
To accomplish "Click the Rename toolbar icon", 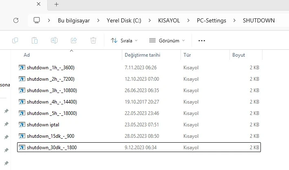I will pos(54,40).
